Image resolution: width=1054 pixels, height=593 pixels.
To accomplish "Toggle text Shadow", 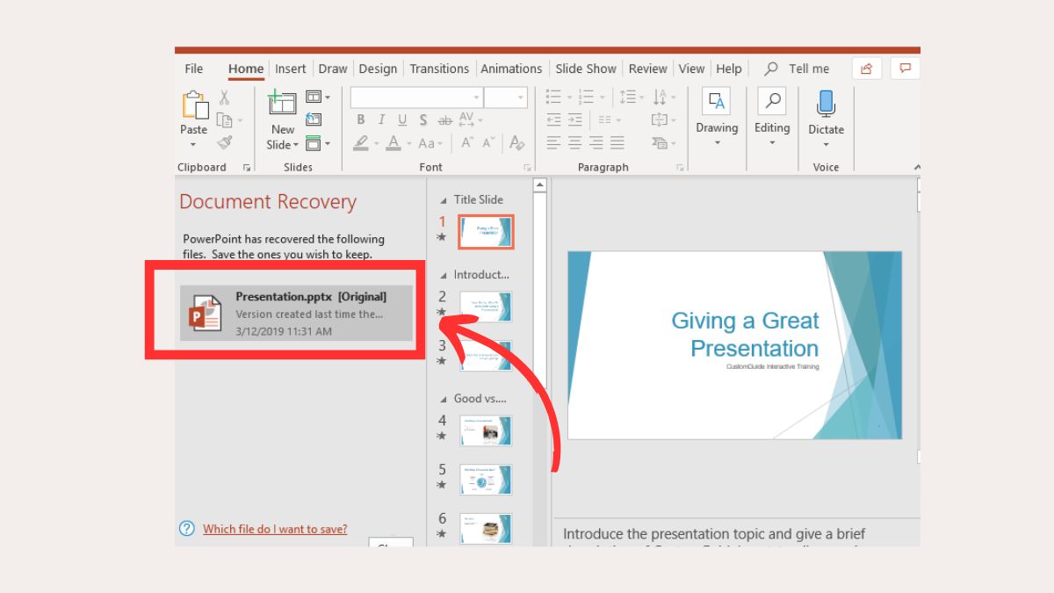I will [x=422, y=120].
